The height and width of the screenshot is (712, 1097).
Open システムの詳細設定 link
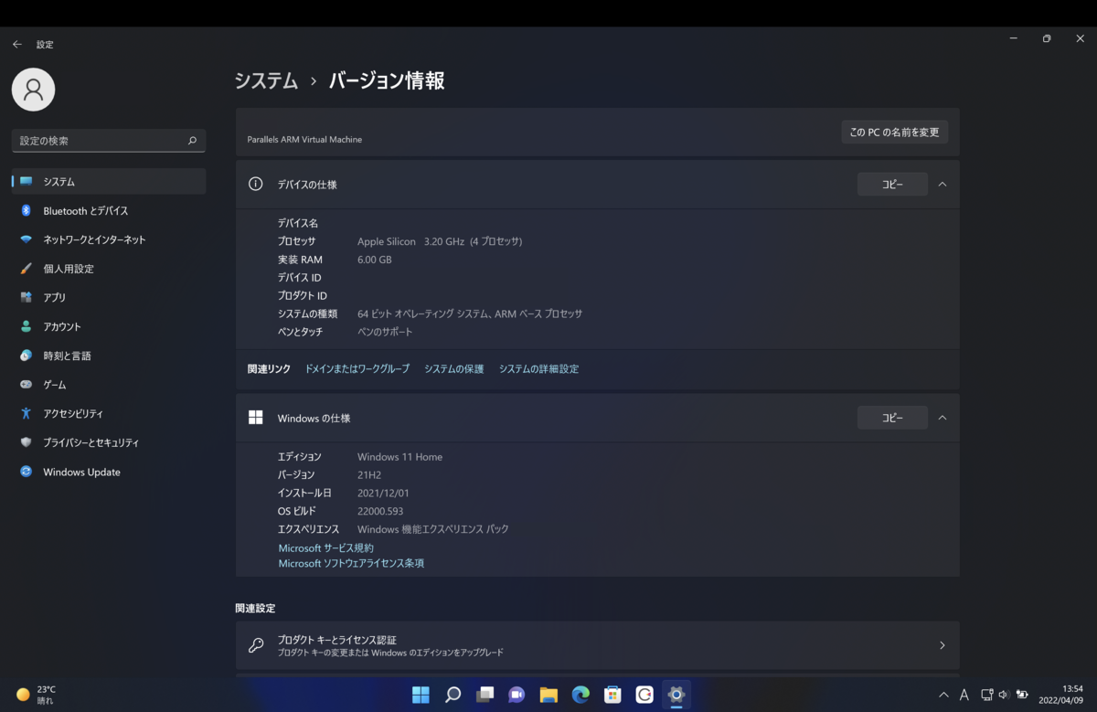(538, 369)
